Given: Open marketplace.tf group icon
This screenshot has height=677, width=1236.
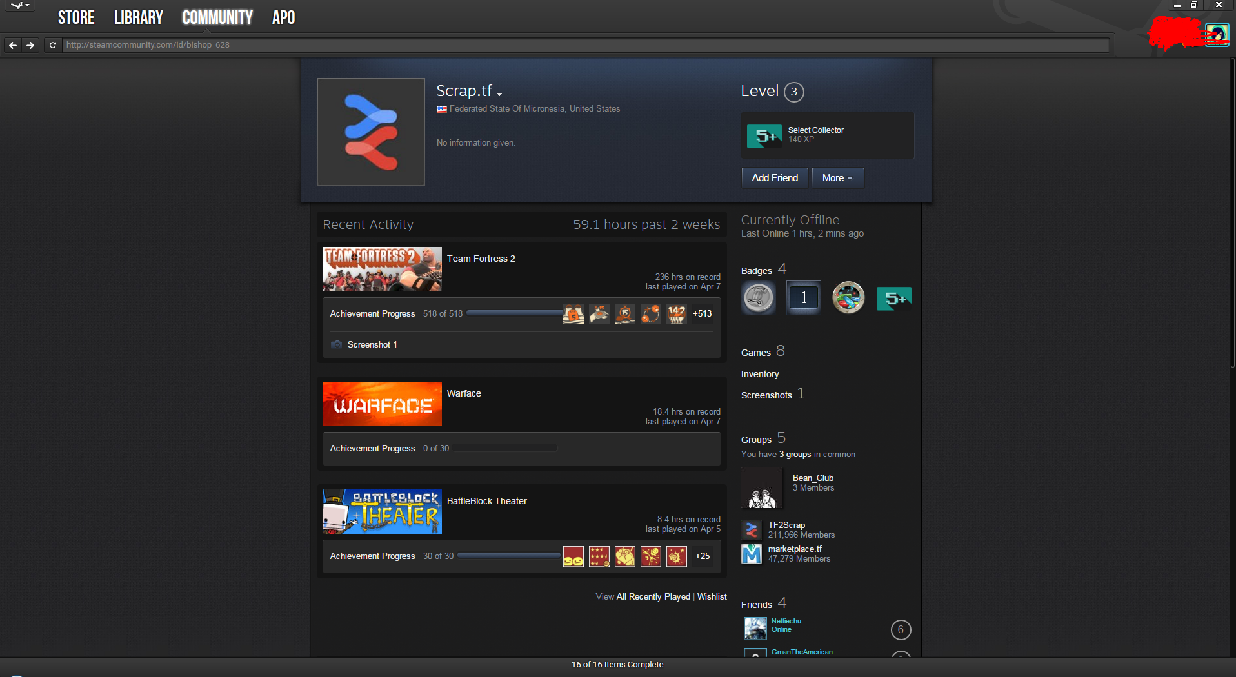Looking at the screenshot, I should click(751, 554).
